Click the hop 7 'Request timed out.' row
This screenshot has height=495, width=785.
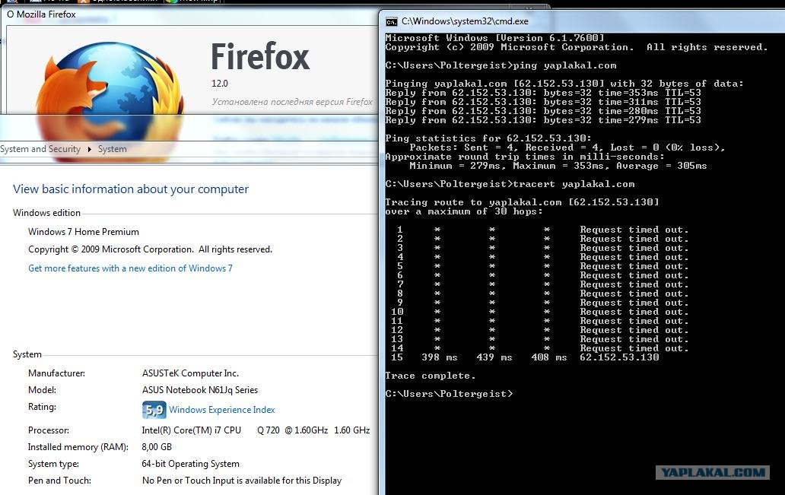(x=542, y=284)
